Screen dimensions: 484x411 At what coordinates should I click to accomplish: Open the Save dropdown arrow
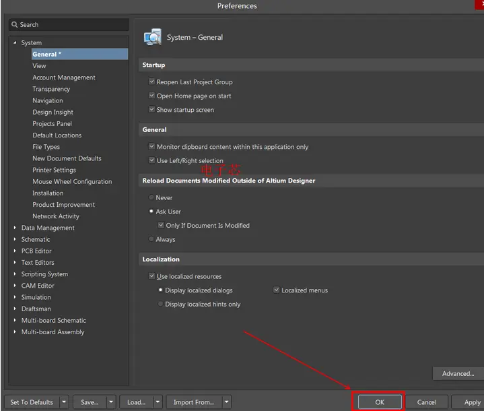coord(111,402)
